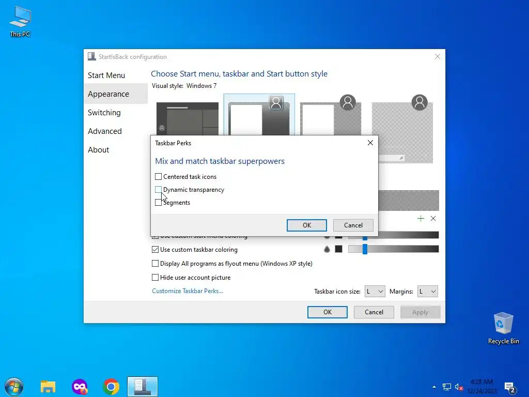Remove style with the X icon
Screen dimensions: 529x397
[x=433, y=219]
